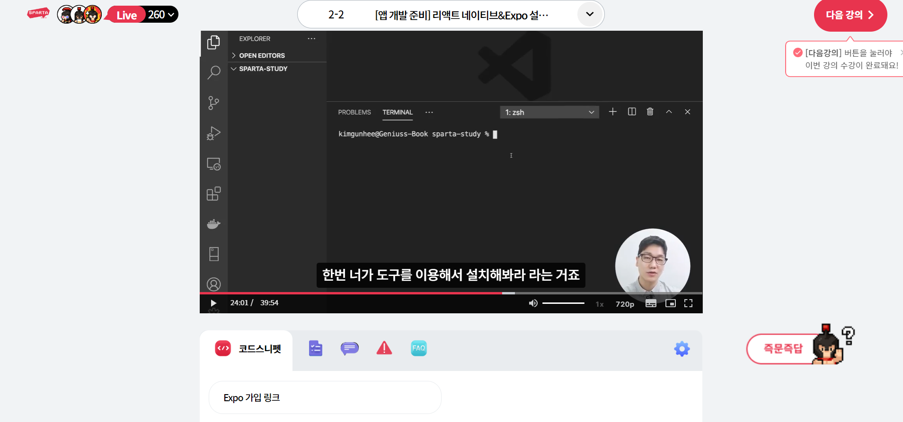Open the 1: zsh terminal dropdown
Screen dimensions: 903x422
(549, 112)
